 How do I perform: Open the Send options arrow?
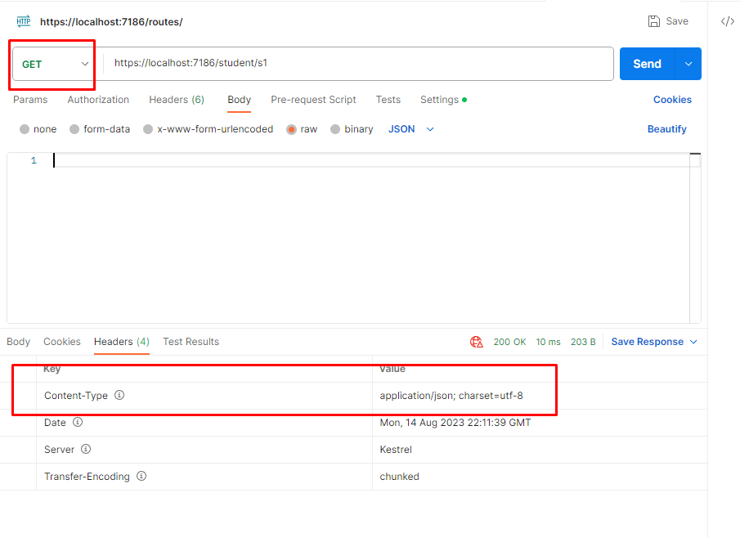coord(688,64)
